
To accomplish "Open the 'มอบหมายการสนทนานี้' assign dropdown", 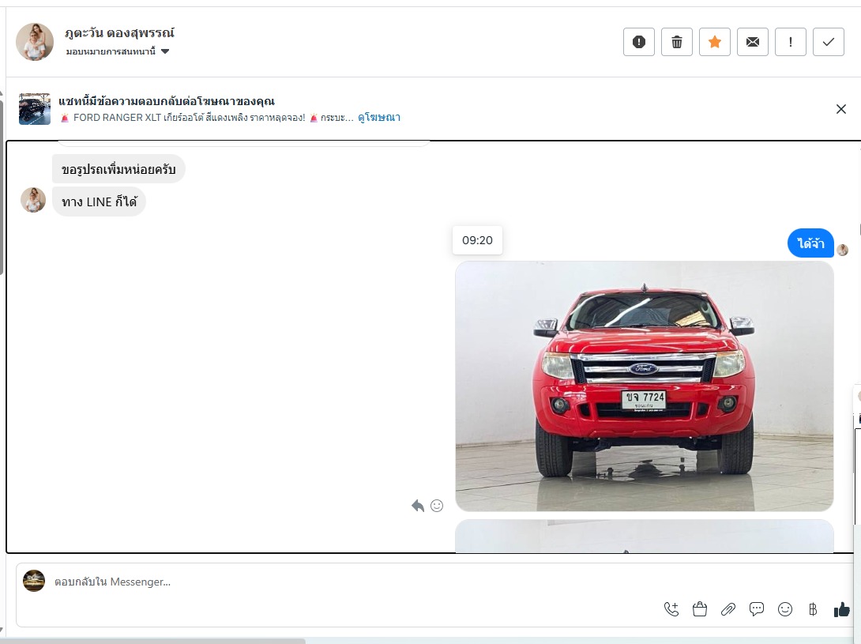I will [118, 51].
